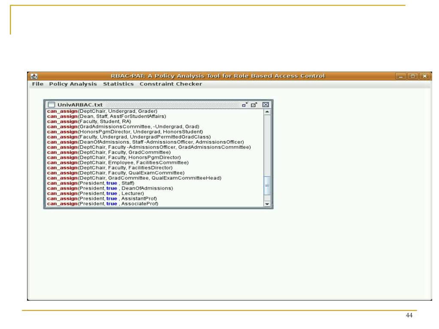Click the line can_assign(DeptChair, Faculty, FacilitiesDirector)
The width and height of the screenshot is (439, 329).
pyautogui.click(x=110, y=168)
